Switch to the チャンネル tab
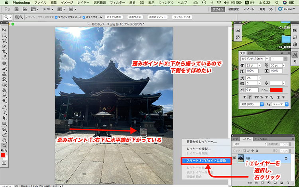This screenshot has width=299, height=187. pos(261,139)
